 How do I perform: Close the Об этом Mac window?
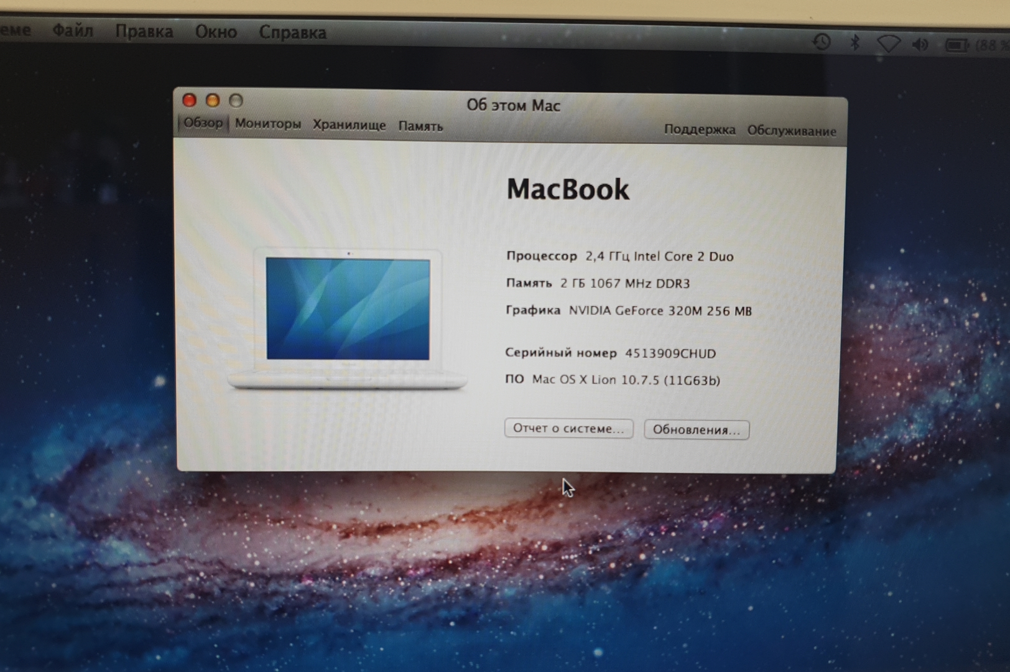coord(190,100)
